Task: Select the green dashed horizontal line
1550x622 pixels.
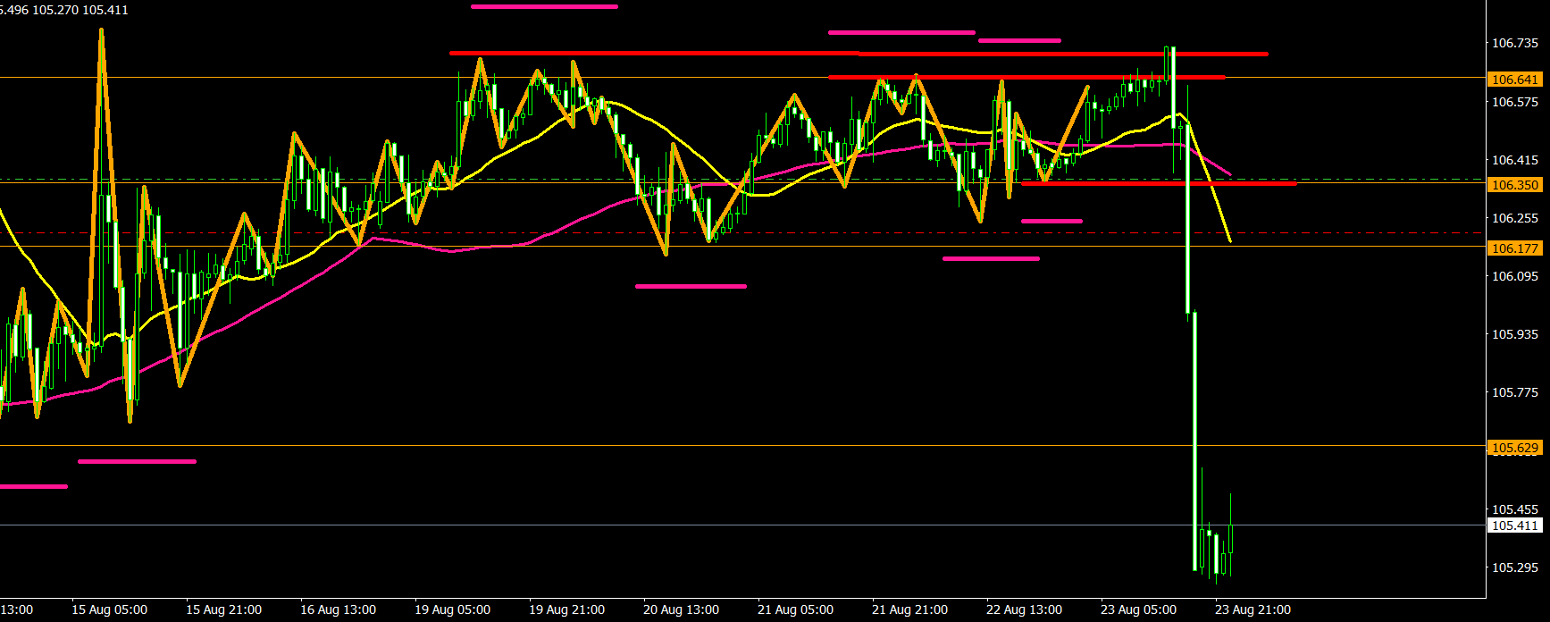Action: 741,180
